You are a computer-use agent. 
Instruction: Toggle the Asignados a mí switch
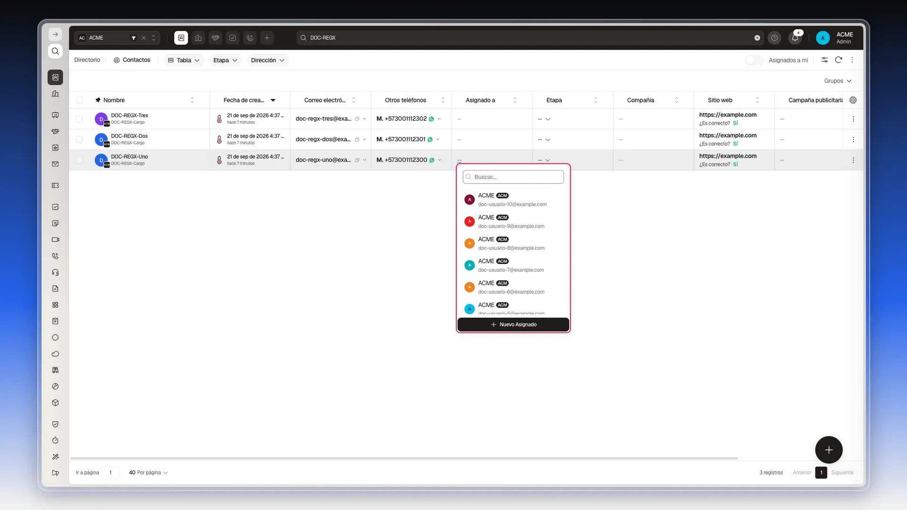click(754, 60)
